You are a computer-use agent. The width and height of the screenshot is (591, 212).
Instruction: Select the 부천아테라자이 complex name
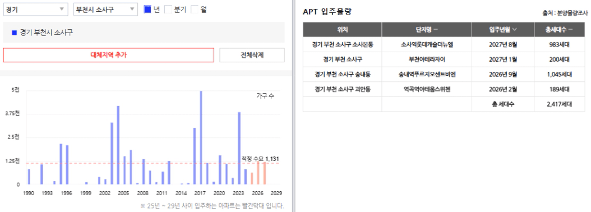(427, 59)
